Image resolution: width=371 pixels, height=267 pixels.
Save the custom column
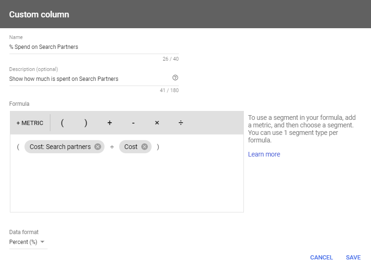(353, 258)
